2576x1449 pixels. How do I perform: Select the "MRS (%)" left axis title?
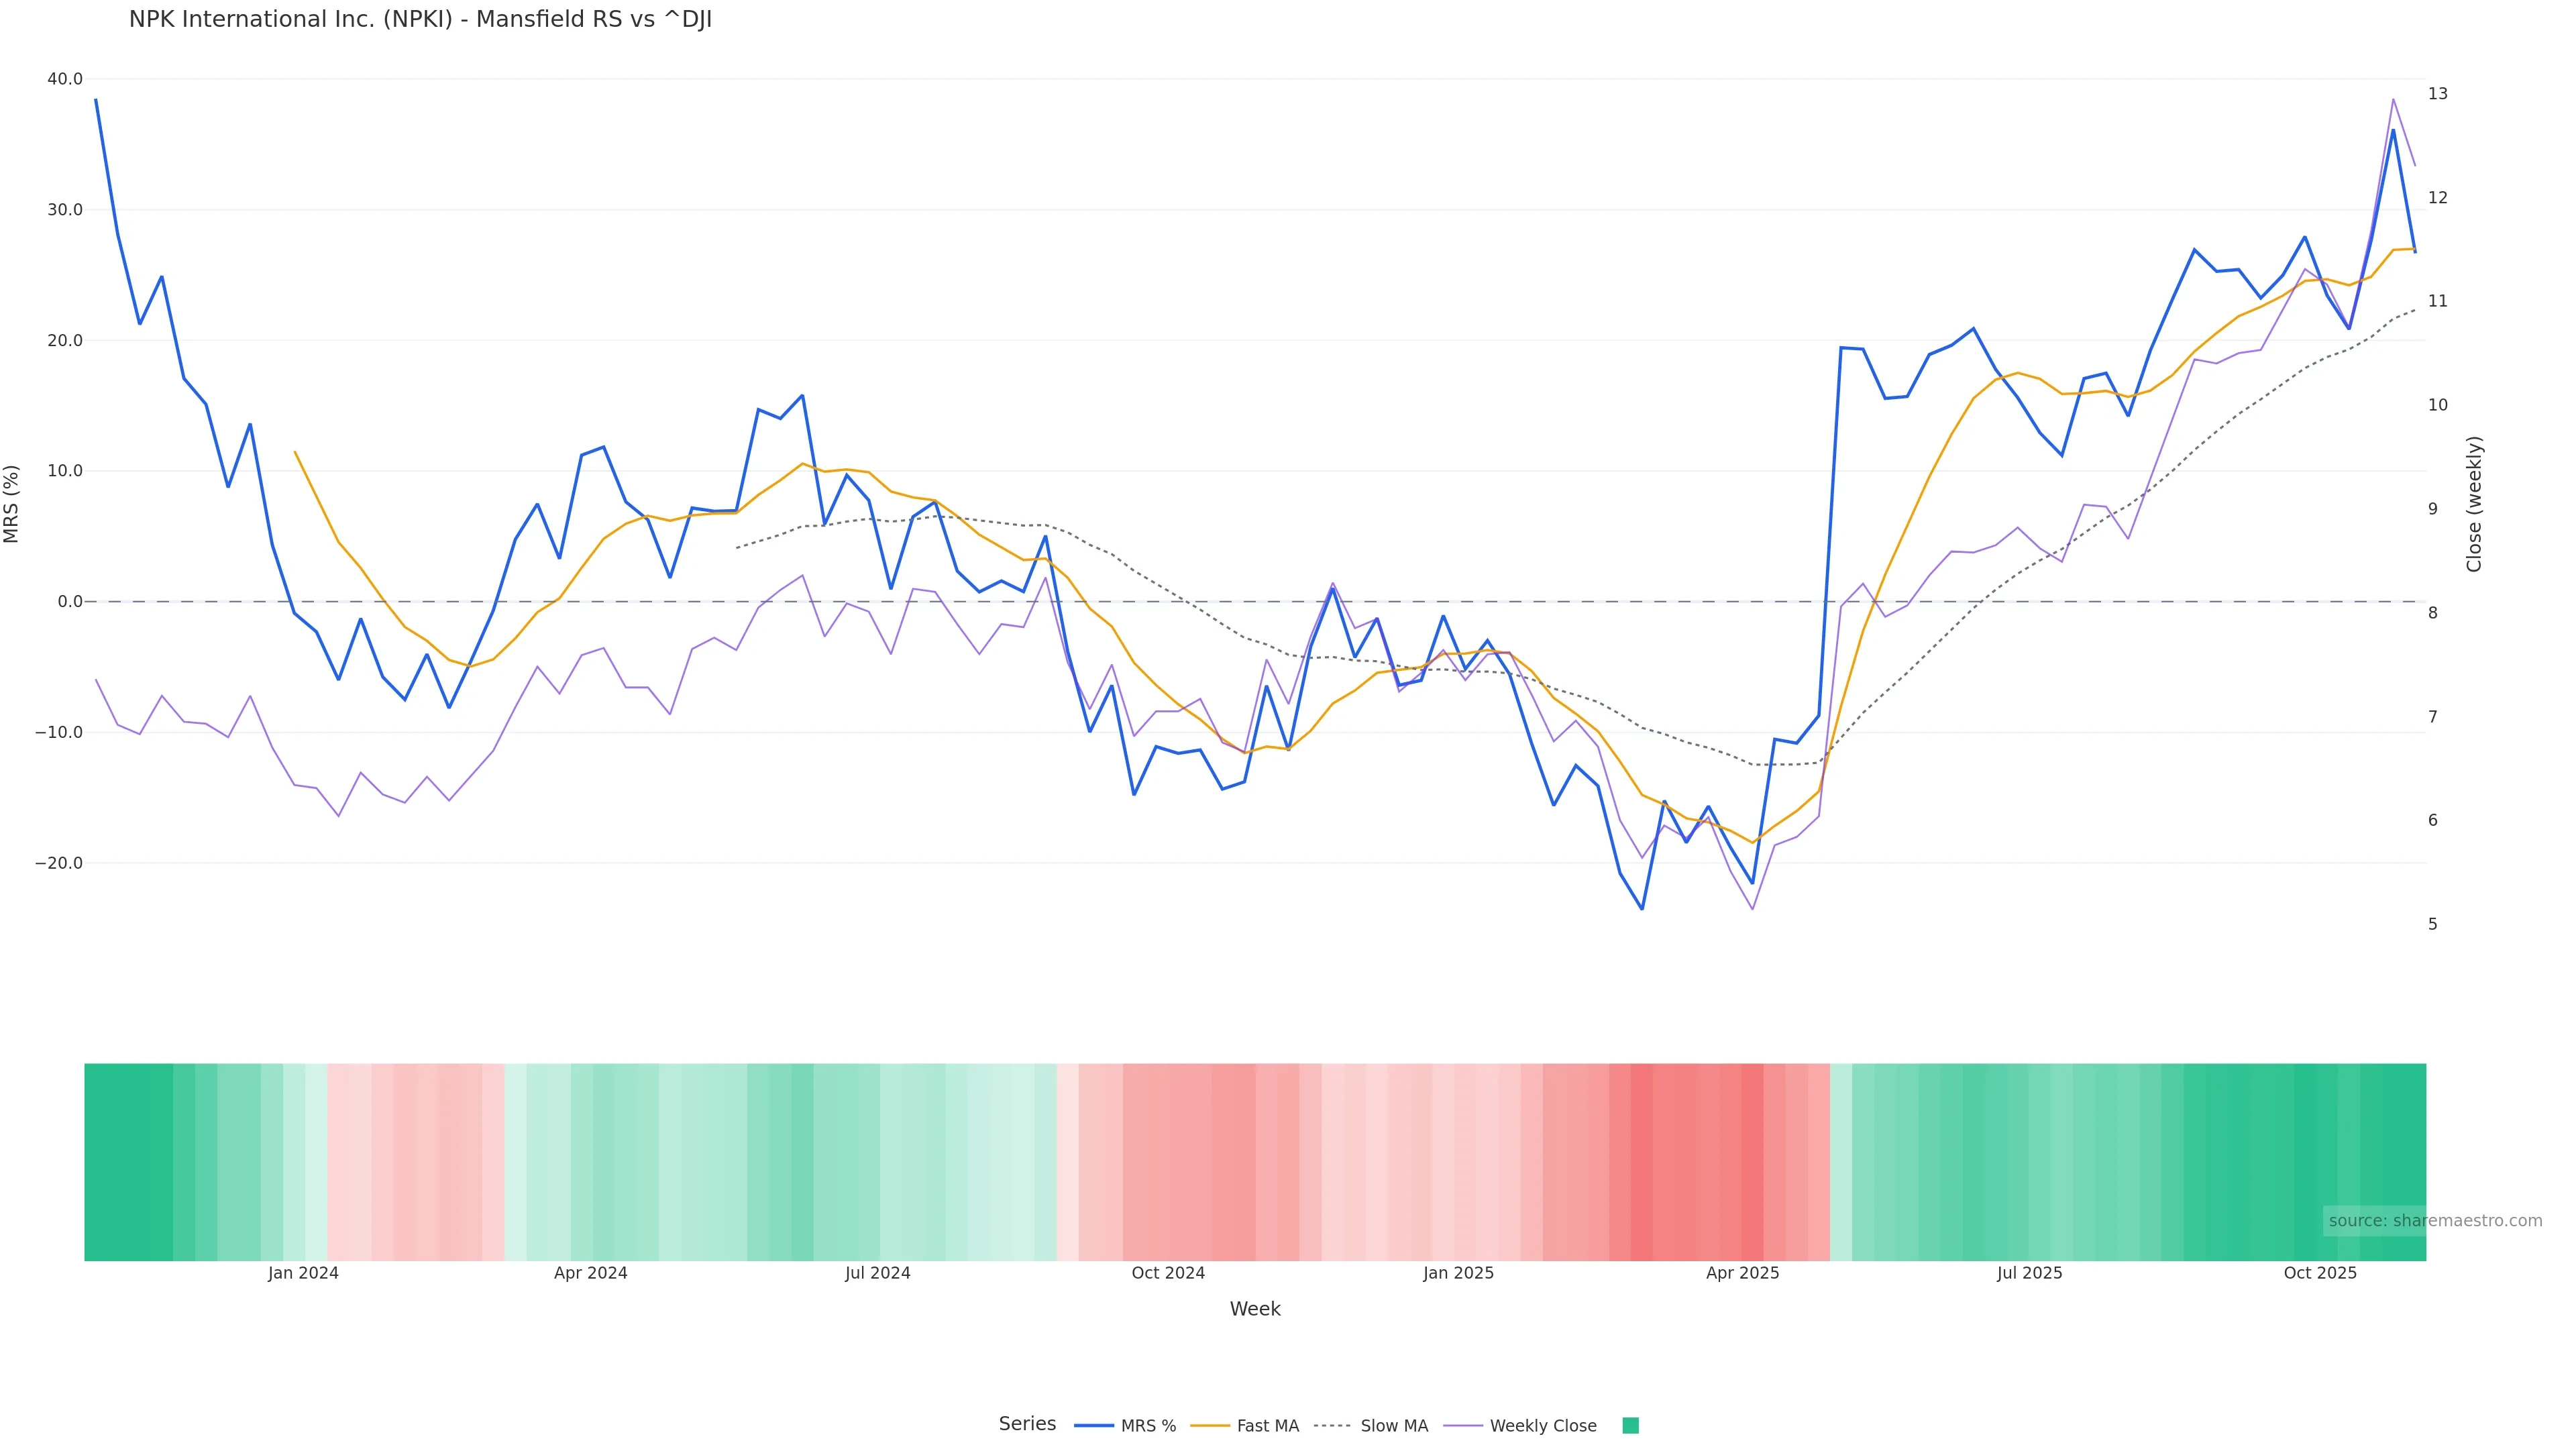[12, 504]
